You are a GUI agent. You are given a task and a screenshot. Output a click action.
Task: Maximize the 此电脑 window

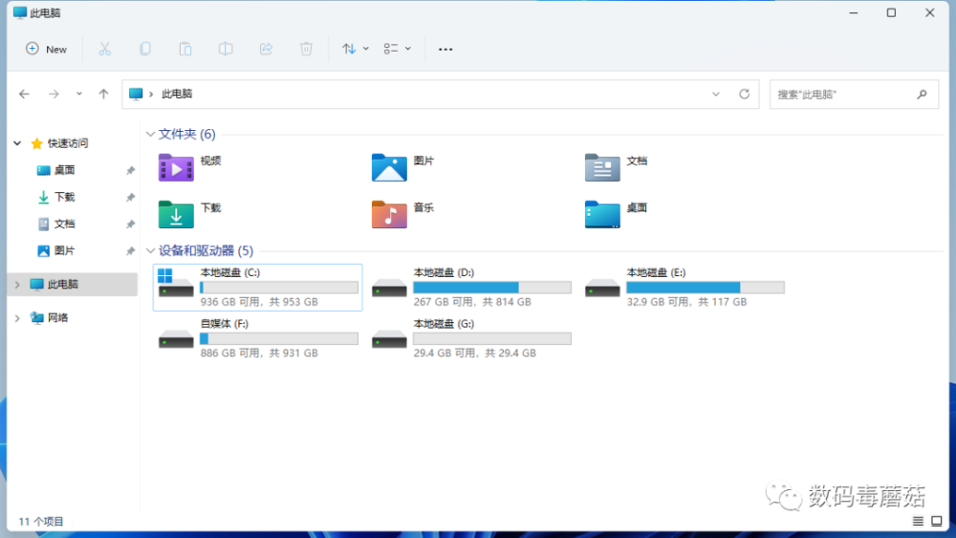click(x=891, y=12)
